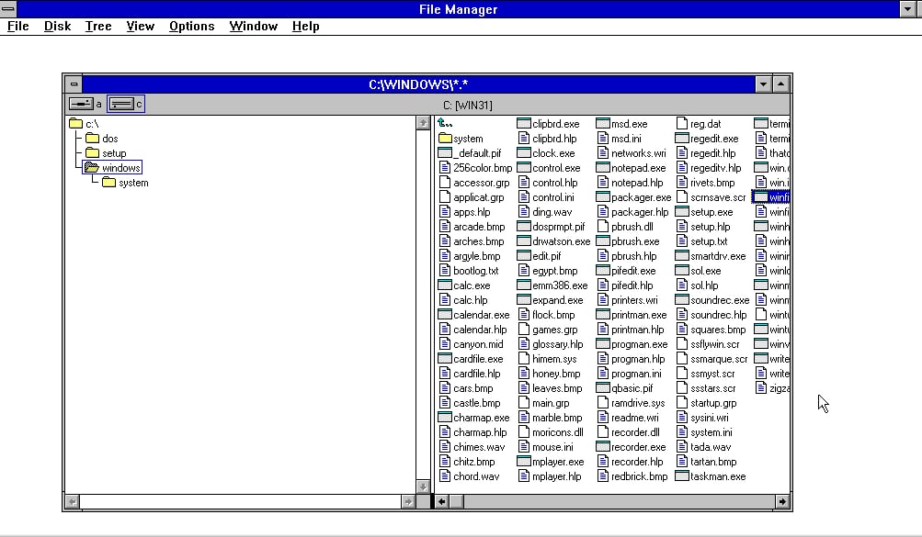Open File Manager control menu box
Screen dimensions: 922x537
pos(8,9)
